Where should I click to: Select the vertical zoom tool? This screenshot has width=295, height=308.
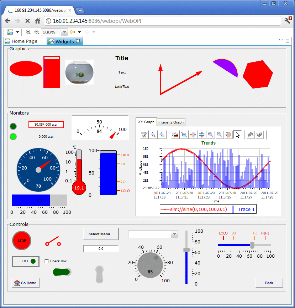pyautogui.click(x=202, y=135)
